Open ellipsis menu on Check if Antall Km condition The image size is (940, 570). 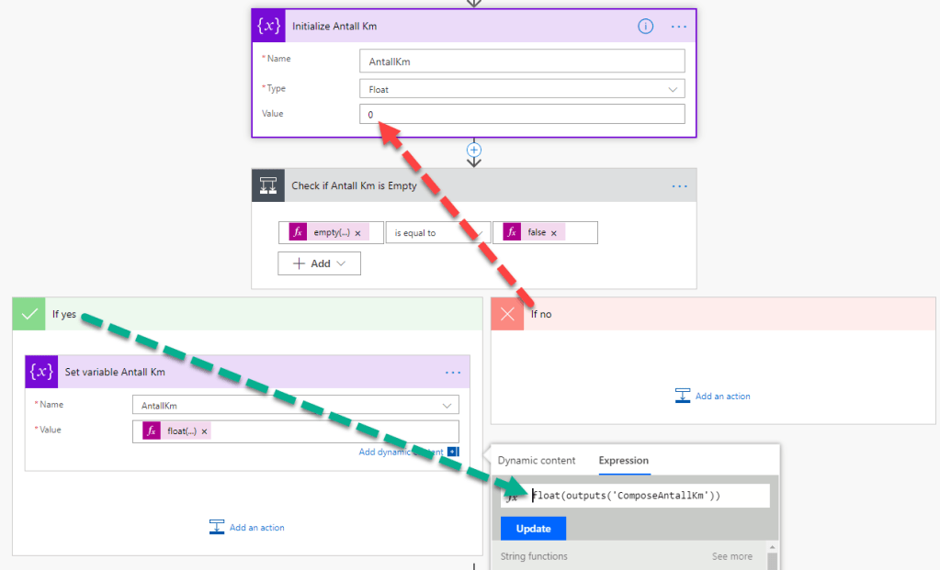coord(679,185)
